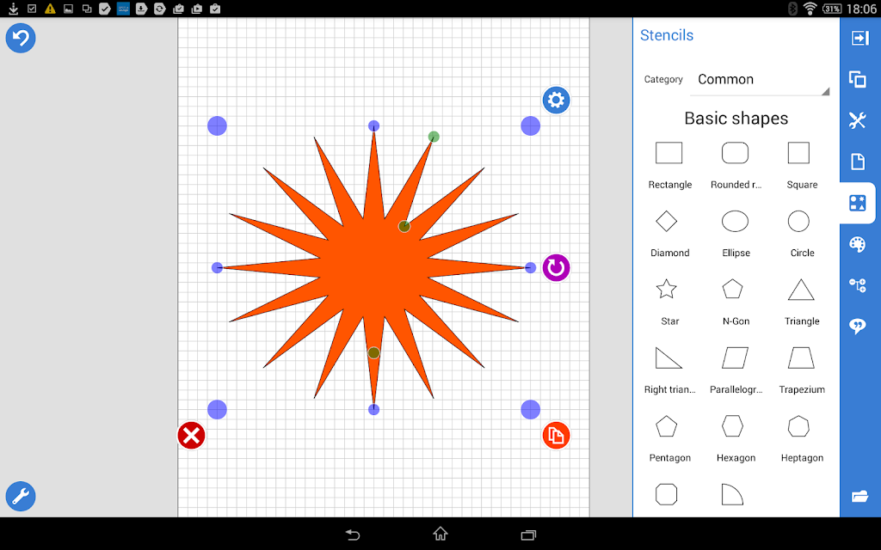Open the Category dropdown showing Common

point(760,80)
